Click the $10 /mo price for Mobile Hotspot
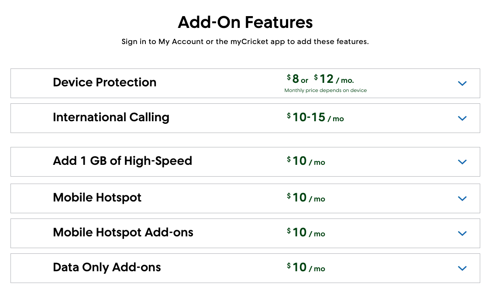492x290 pixels. (x=306, y=198)
